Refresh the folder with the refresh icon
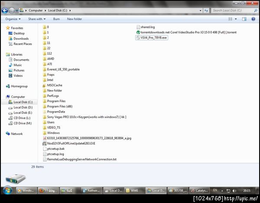 (x=206, y=10)
